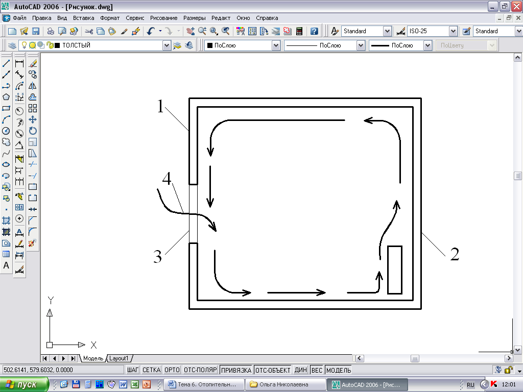Click the Pan realtime hand icon
Image resolution: width=523 pixels, height=392 pixels.
[191, 31]
